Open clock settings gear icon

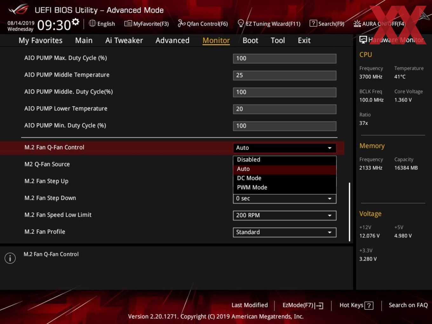75,22
